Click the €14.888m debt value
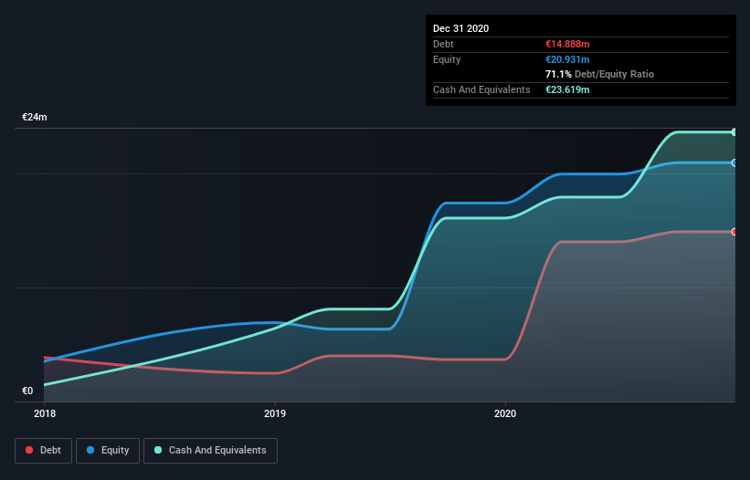Screen dimensions: 750x480 (x=567, y=44)
